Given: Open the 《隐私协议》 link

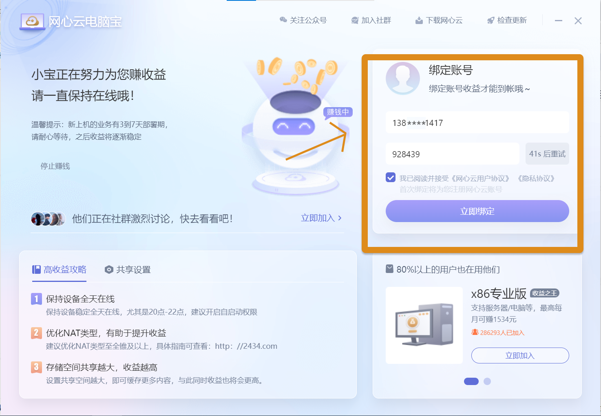Looking at the screenshot, I should 536,178.
